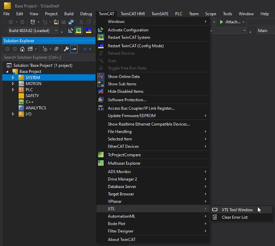The height and width of the screenshot is (246, 275).
Task: Expand the Drive Manager 2 submenu
Action: pyautogui.click(x=153, y=179)
